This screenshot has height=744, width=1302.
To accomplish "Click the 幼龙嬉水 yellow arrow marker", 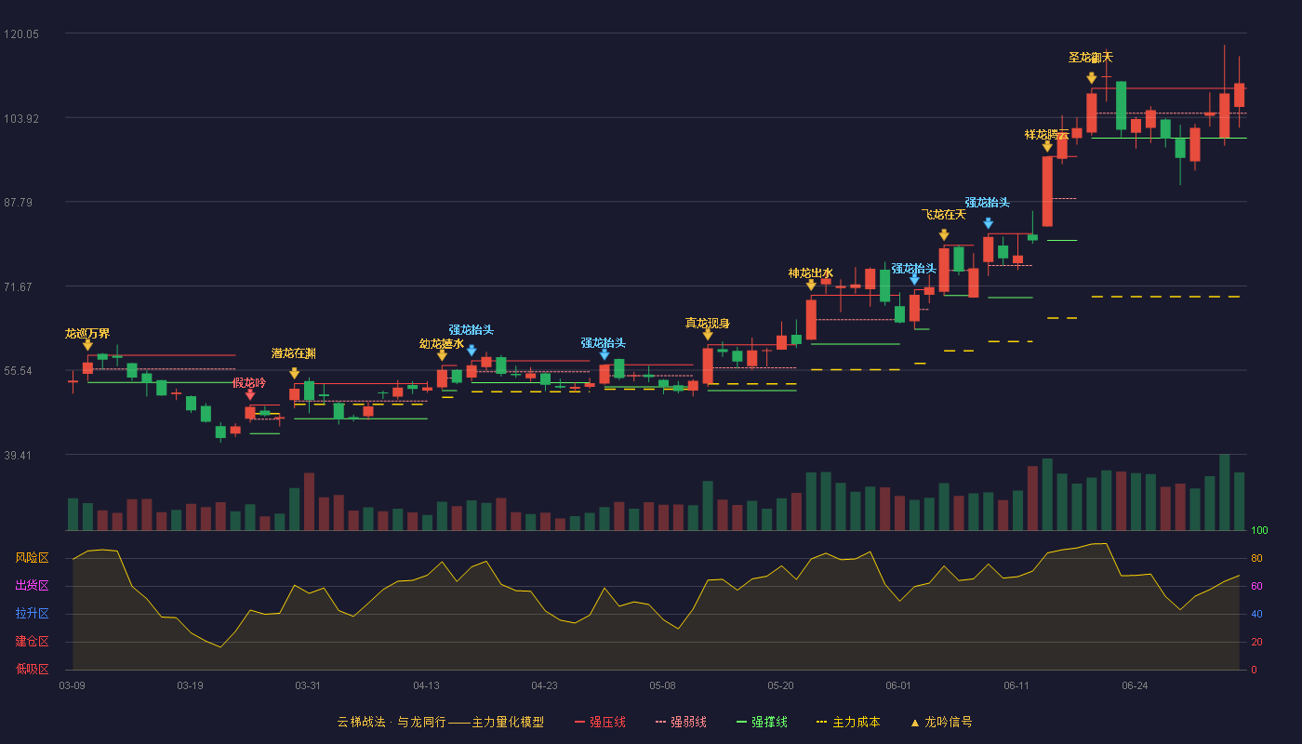I will [x=442, y=355].
